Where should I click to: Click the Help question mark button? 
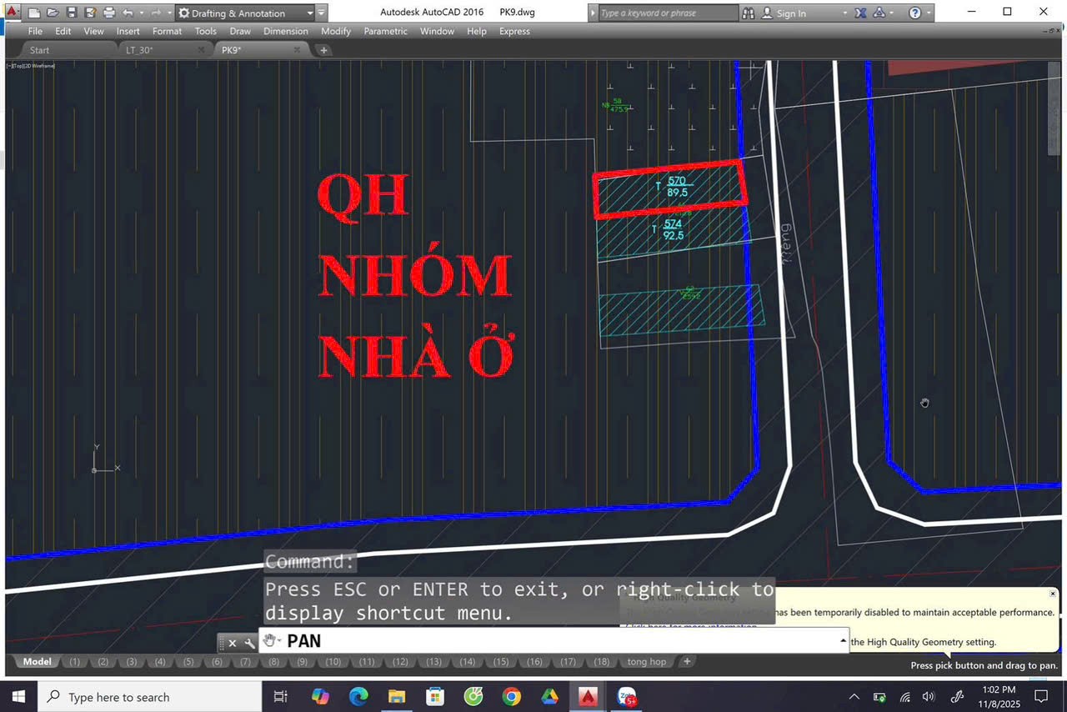[915, 13]
